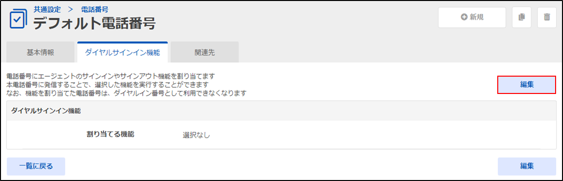Switch to the 関連先 tab
The image size is (563, 181).
205,52
